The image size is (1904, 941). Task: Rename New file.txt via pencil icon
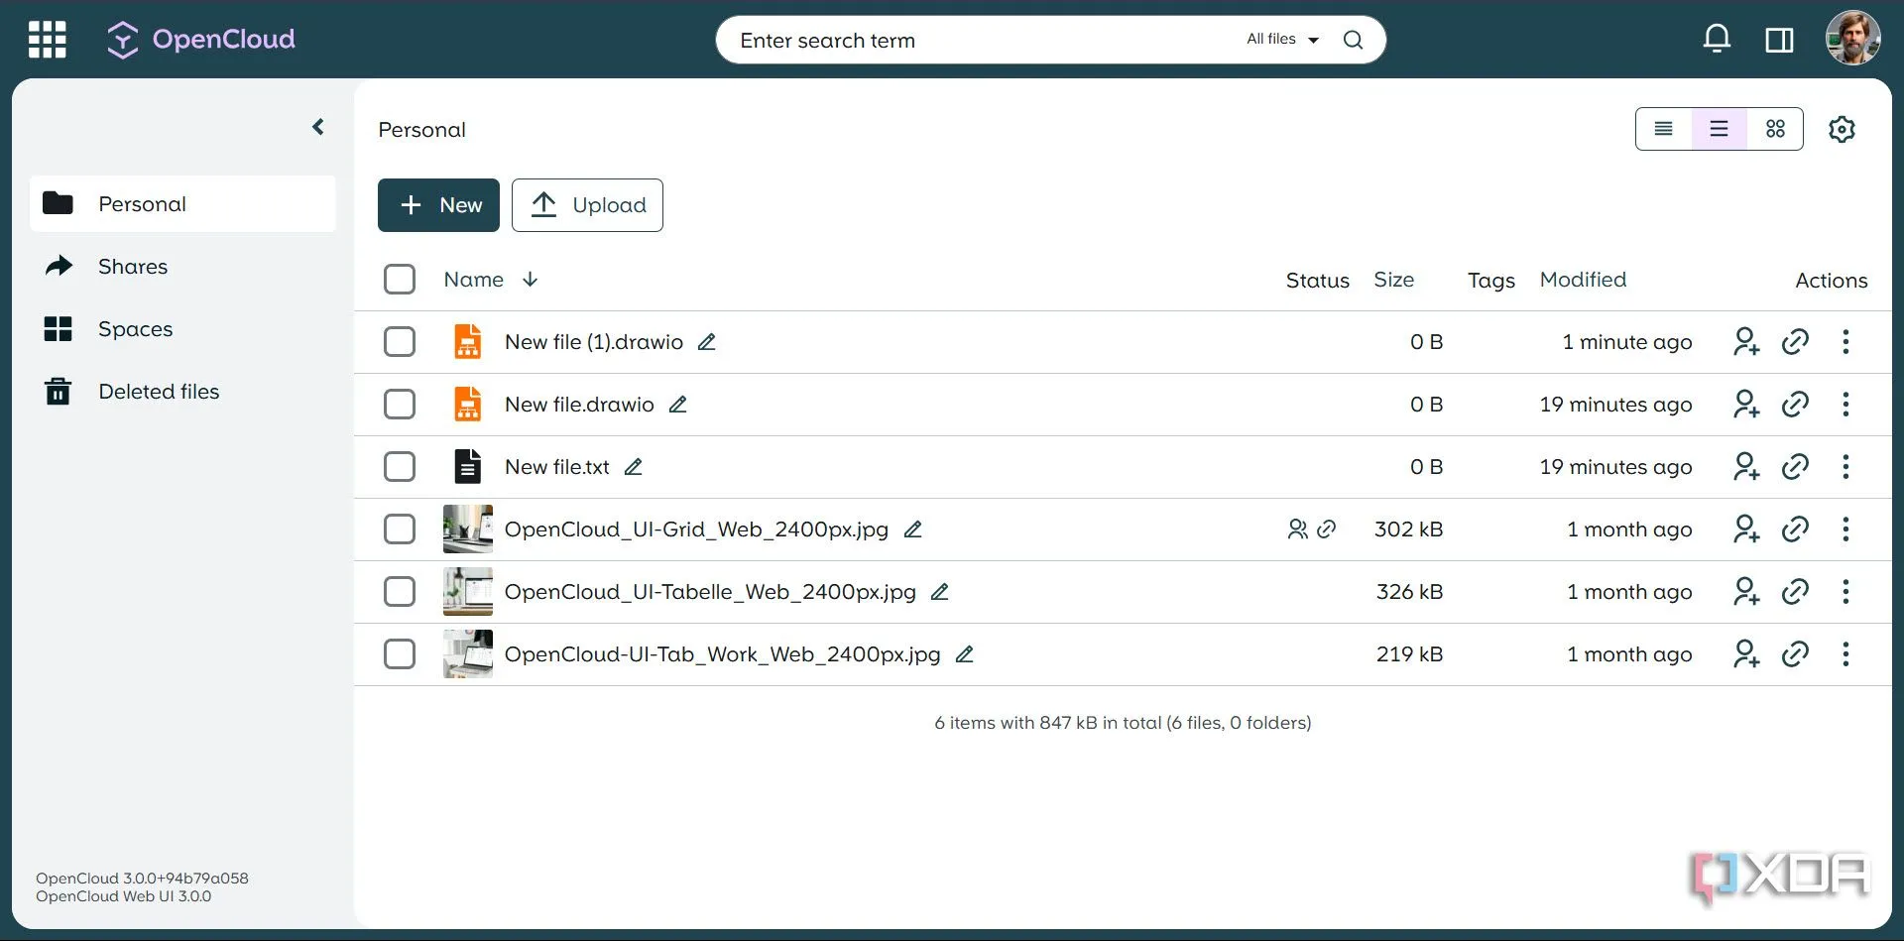(x=633, y=467)
